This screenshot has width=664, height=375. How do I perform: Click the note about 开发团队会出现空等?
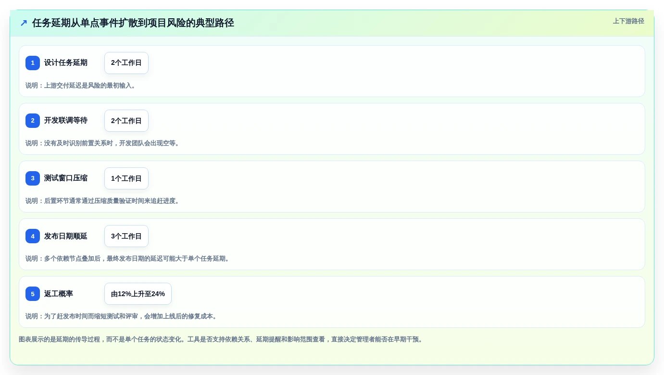click(103, 143)
